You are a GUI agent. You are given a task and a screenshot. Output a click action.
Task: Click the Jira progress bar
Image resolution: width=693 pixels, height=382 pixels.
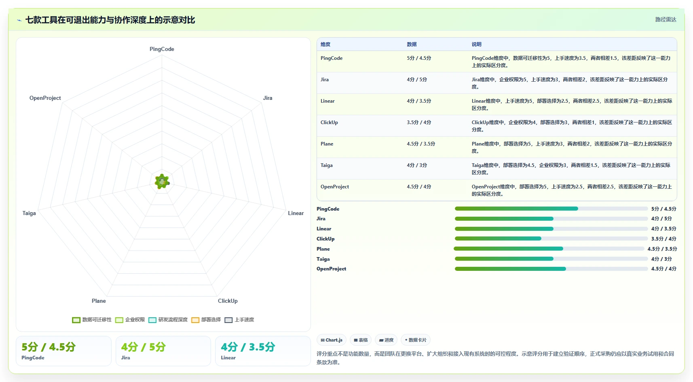pos(551,219)
